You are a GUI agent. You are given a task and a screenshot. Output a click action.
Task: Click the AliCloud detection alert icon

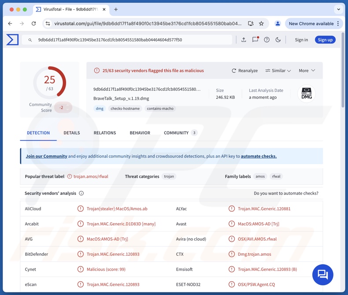[x=80, y=209]
